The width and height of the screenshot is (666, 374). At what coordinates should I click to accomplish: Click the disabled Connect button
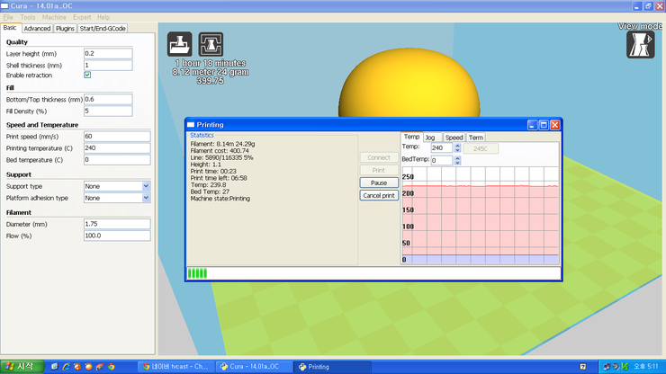[x=379, y=157]
